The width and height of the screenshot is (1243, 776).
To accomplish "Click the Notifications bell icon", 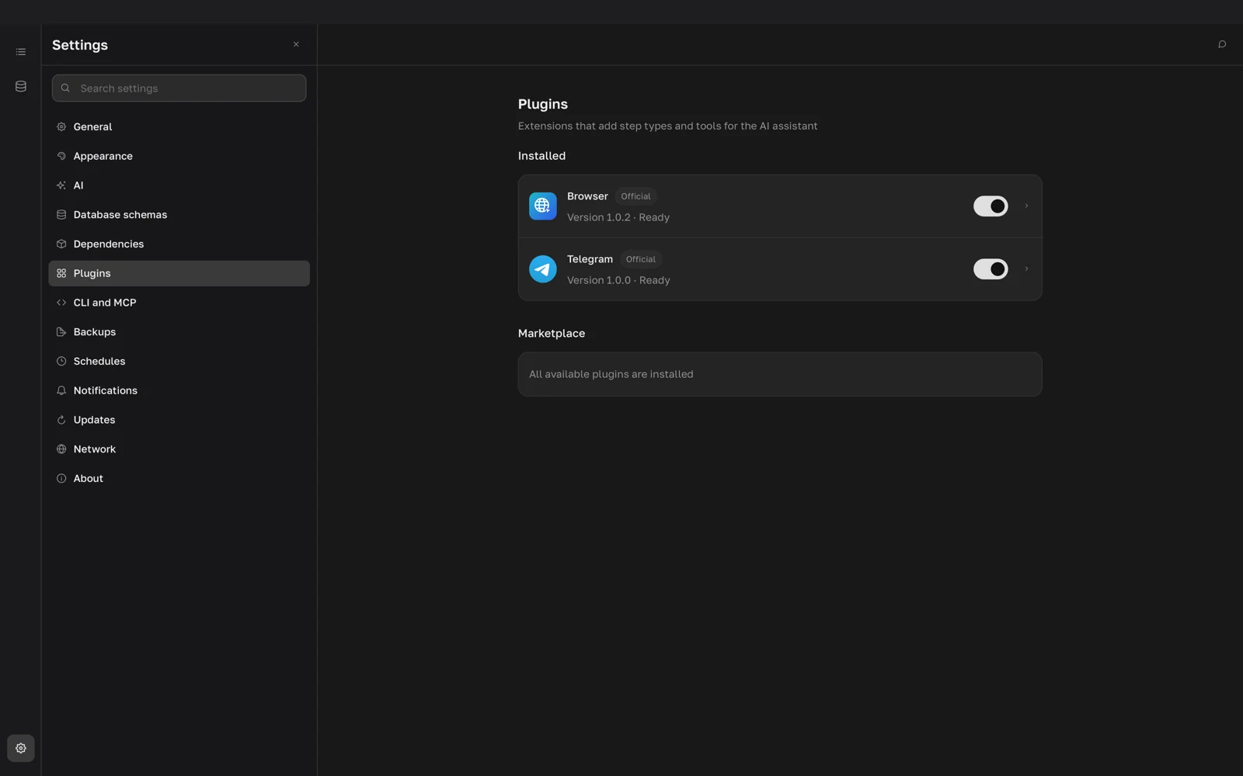I will pos(61,390).
